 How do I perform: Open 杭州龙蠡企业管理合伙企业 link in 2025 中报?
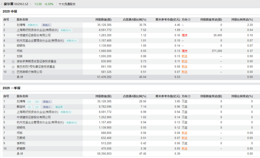point(40,41)
